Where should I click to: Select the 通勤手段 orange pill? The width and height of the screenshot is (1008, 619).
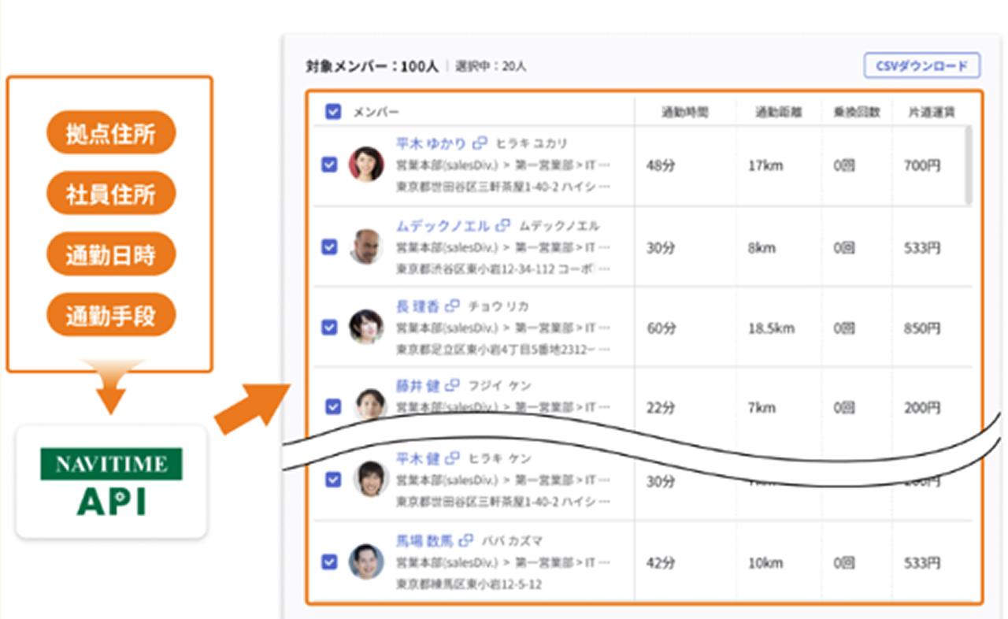(x=111, y=316)
